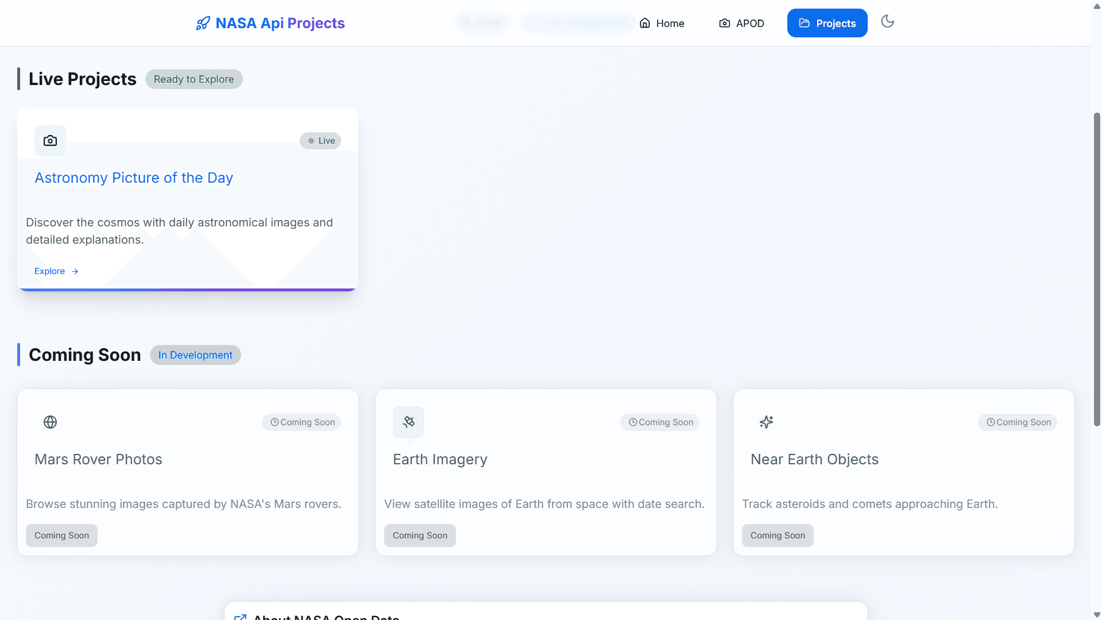Click the asteroids and comets description text

tap(870, 504)
